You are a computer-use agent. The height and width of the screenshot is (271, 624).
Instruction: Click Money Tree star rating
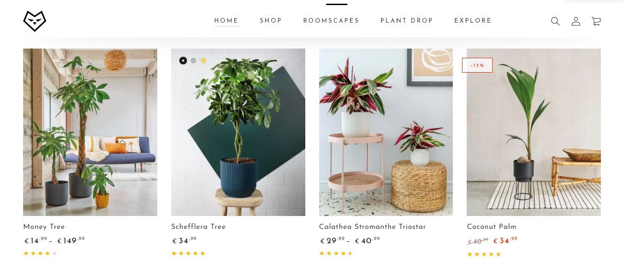(40, 253)
